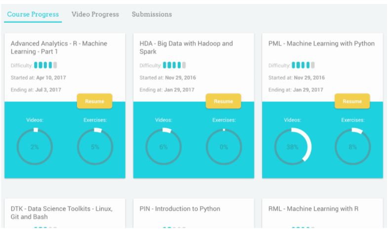Switch to the Course Progress tab
This screenshot has width=389, height=232.
[33, 14]
